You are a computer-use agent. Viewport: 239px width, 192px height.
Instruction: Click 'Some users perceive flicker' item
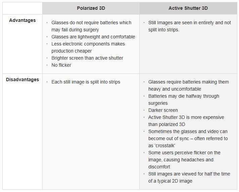point(184,160)
